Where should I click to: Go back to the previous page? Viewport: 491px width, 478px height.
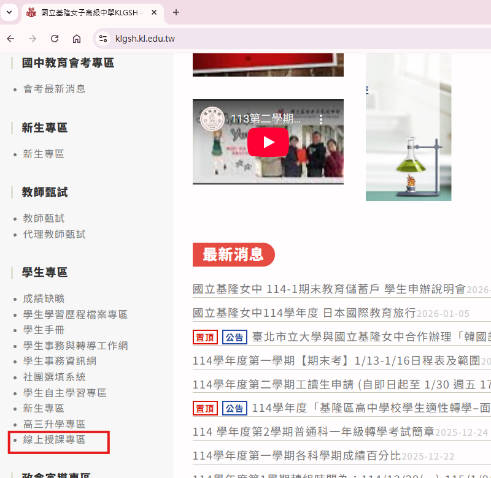(x=10, y=39)
